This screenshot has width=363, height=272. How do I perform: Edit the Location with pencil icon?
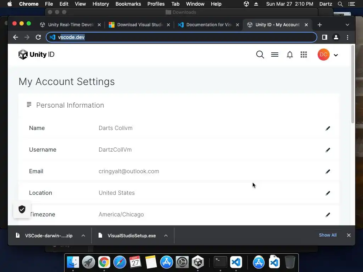[328, 193]
